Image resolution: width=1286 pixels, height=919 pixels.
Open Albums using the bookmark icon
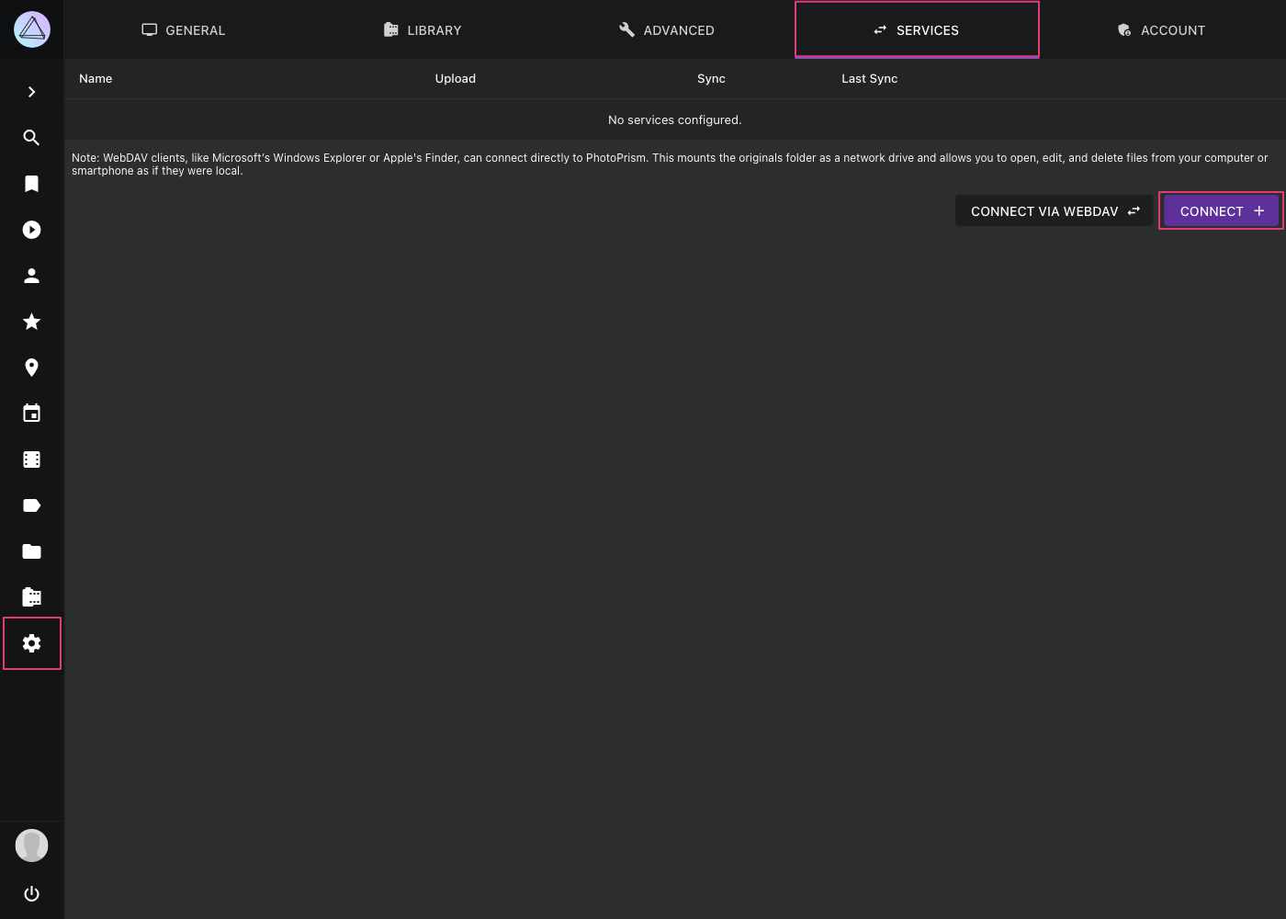pyautogui.click(x=31, y=184)
